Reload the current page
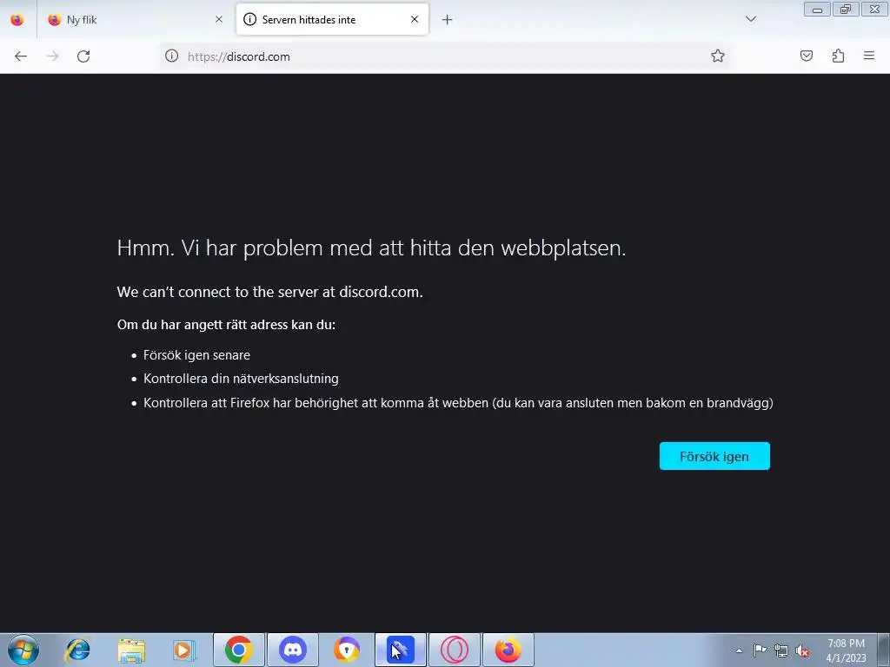The image size is (890, 667). tap(83, 56)
